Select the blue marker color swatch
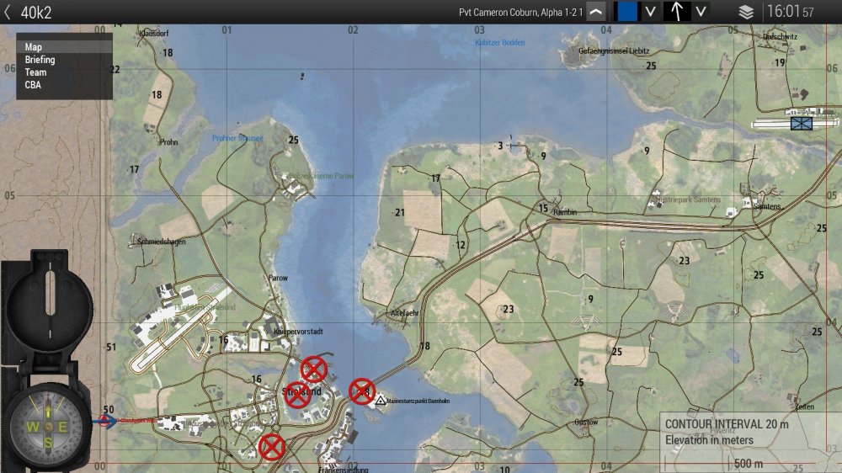The width and height of the screenshot is (842, 473). pyautogui.click(x=627, y=12)
